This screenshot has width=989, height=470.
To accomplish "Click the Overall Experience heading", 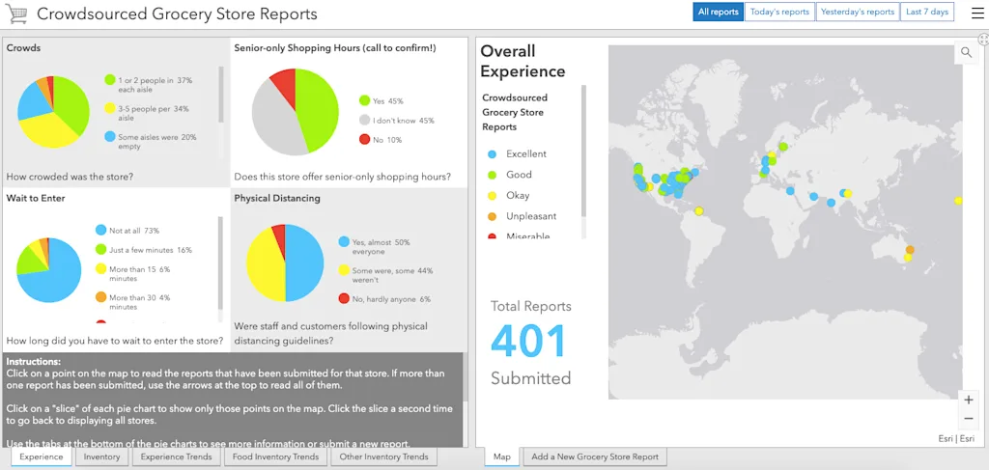I will pos(523,61).
